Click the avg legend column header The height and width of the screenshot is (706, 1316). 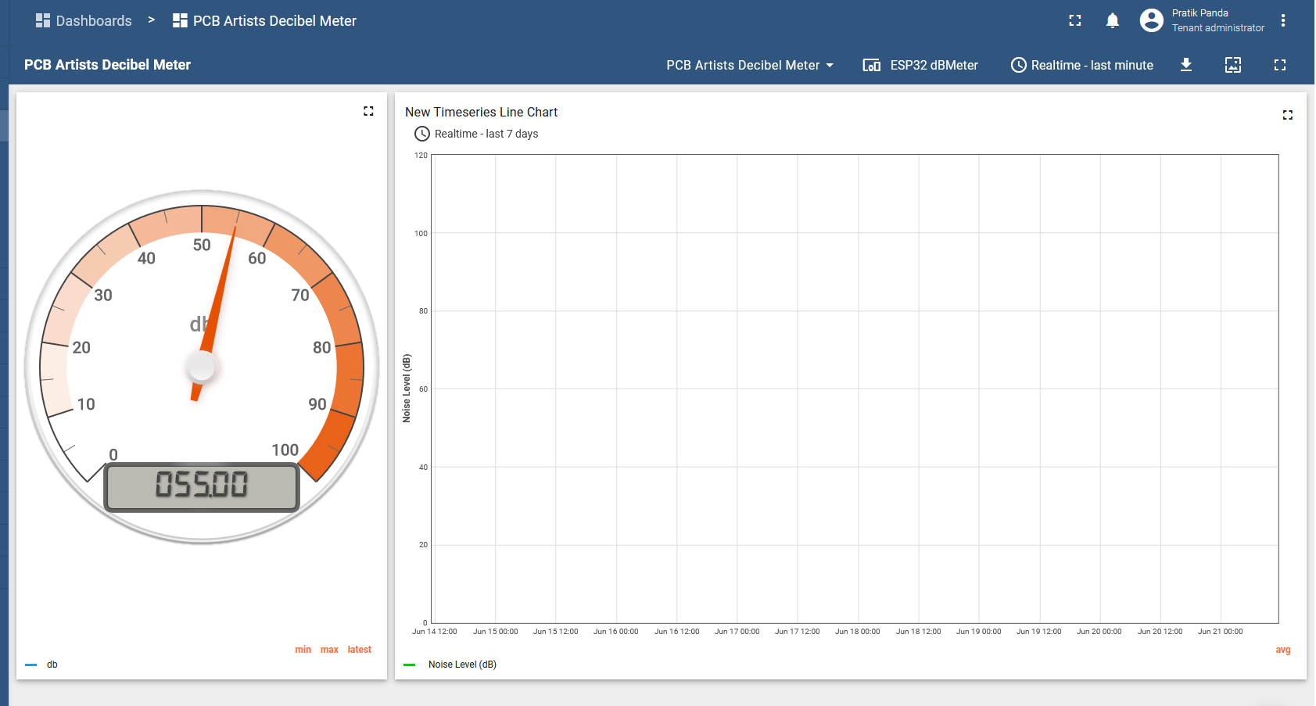[x=1283, y=650]
